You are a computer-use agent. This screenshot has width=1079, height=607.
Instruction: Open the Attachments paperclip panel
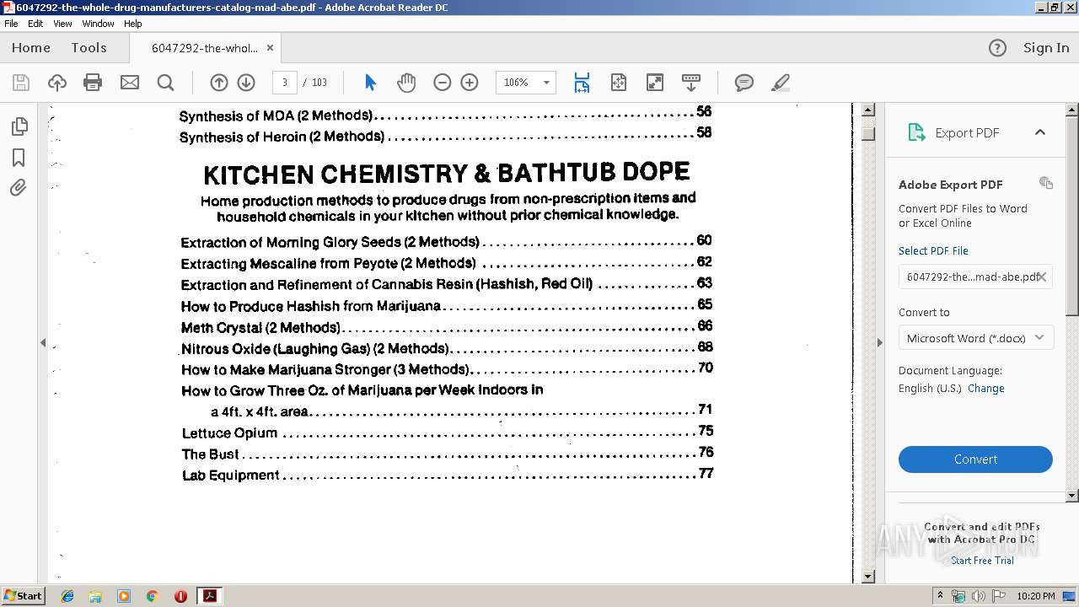[x=19, y=187]
